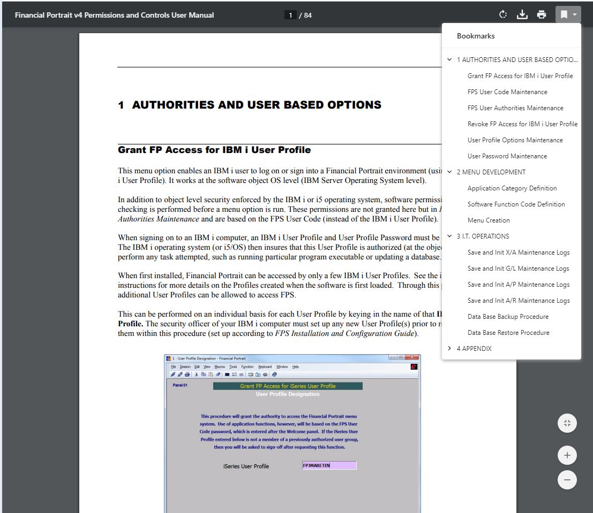Click the document title in the toolbar
This screenshot has height=513, width=593.
[x=114, y=15]
